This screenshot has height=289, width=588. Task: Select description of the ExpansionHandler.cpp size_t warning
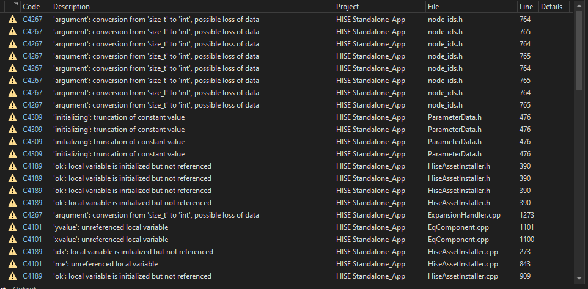coord(156,215)
